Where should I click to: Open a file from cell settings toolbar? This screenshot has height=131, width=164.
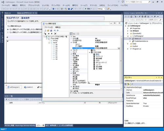(x=48, y=30)
